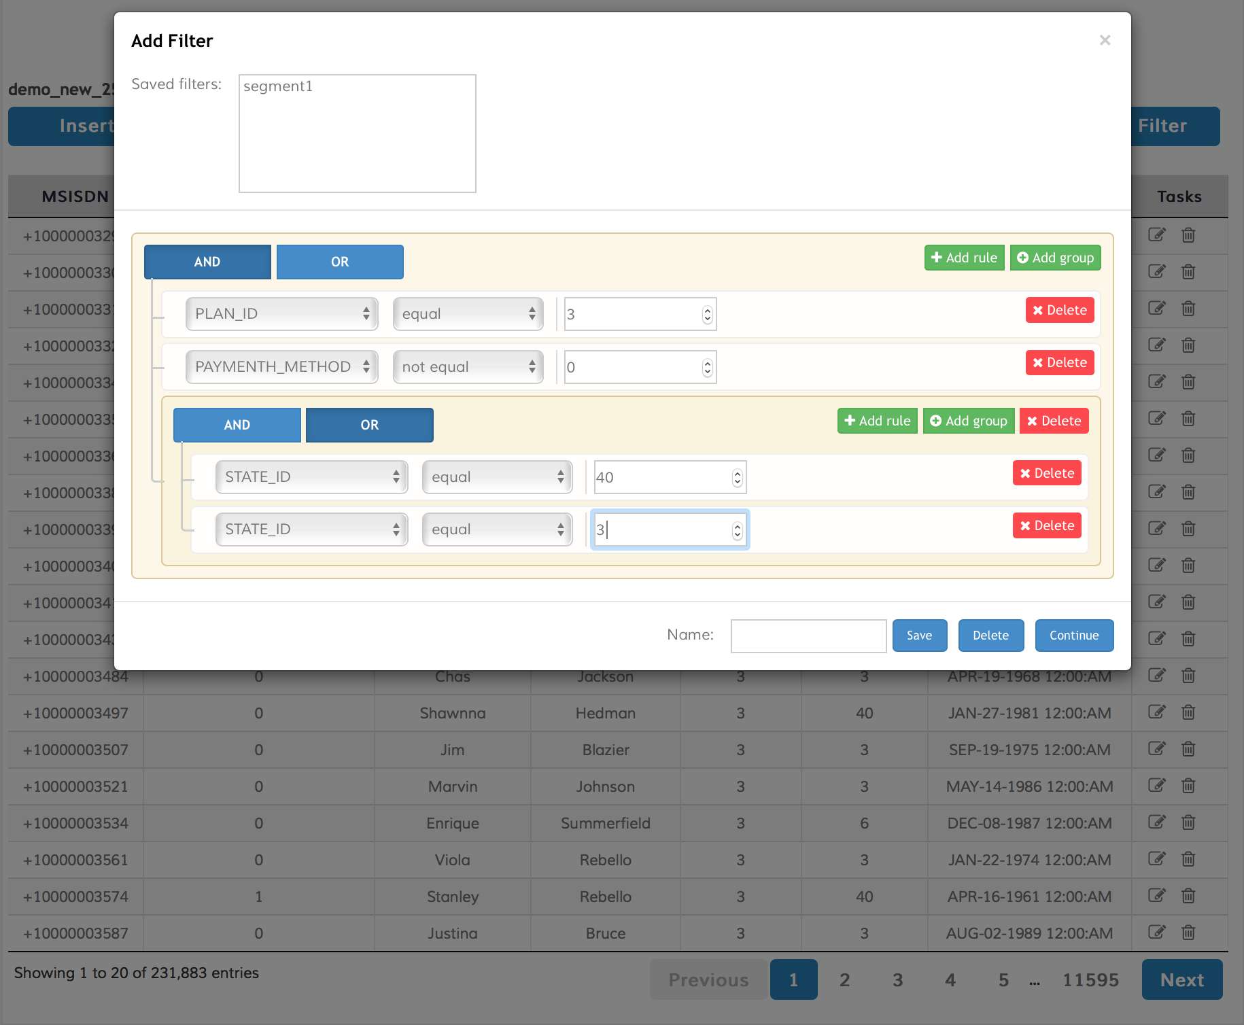Go to page 2 of results
Image resolution: width=1244 pixels, height=1025 pixels.
844,979
